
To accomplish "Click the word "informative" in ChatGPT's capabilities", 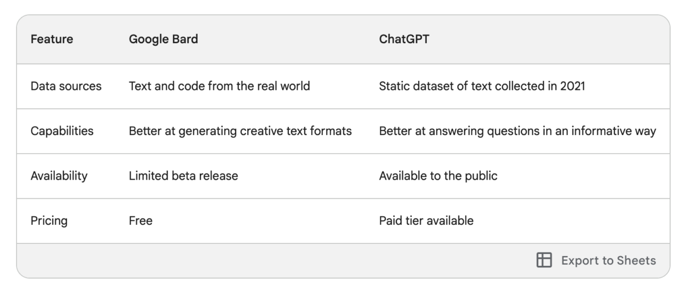I will [x=596, y=131].
